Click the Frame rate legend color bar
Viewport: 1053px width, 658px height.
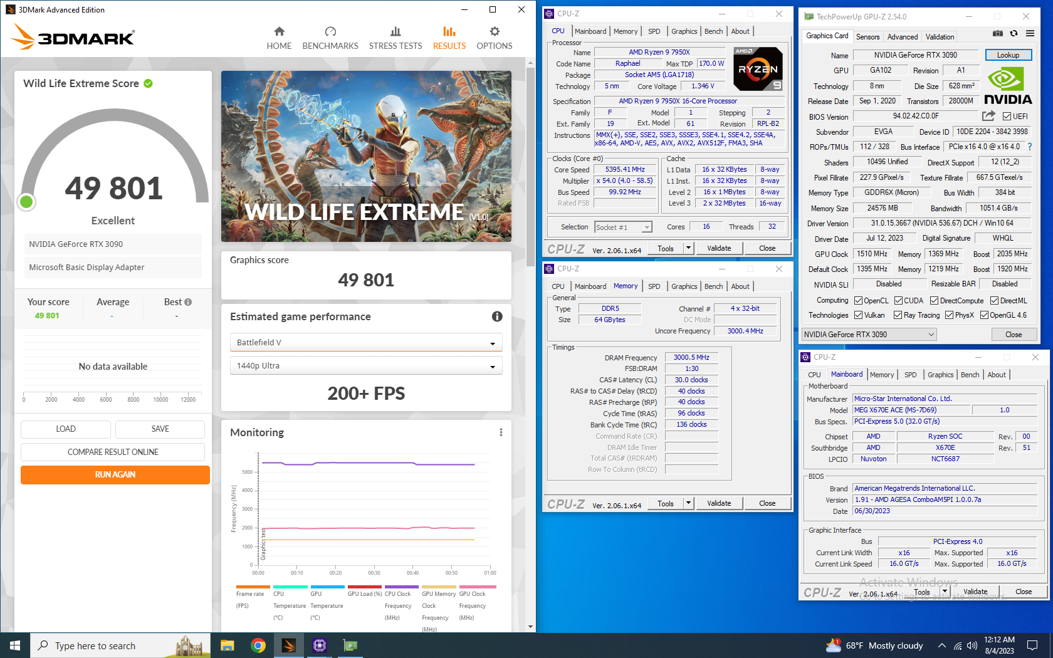coord(253,587)
